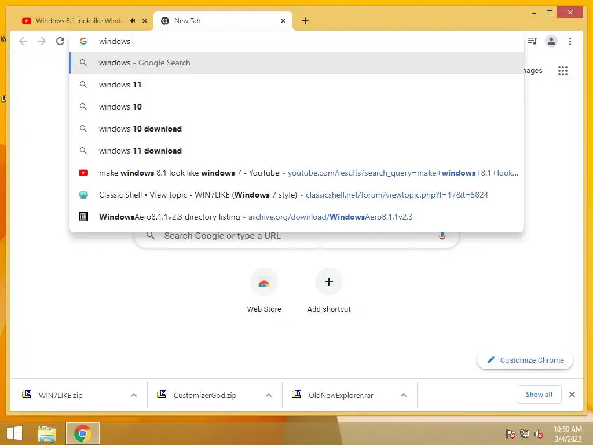
Task: Close the downloads bar
Action: 572,395
